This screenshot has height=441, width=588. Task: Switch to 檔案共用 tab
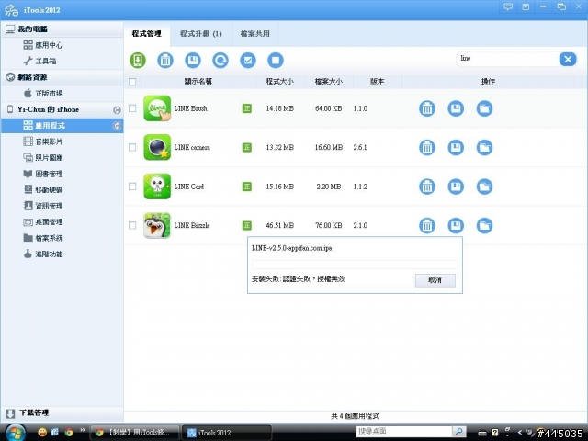pyautogui.click(x=255, y=34)
